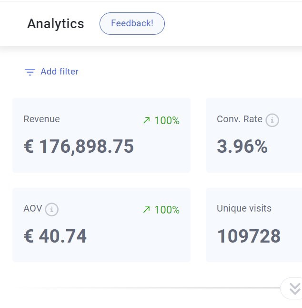Select the Analytics page title
302x308 pixels.
[x=56, y=24]
